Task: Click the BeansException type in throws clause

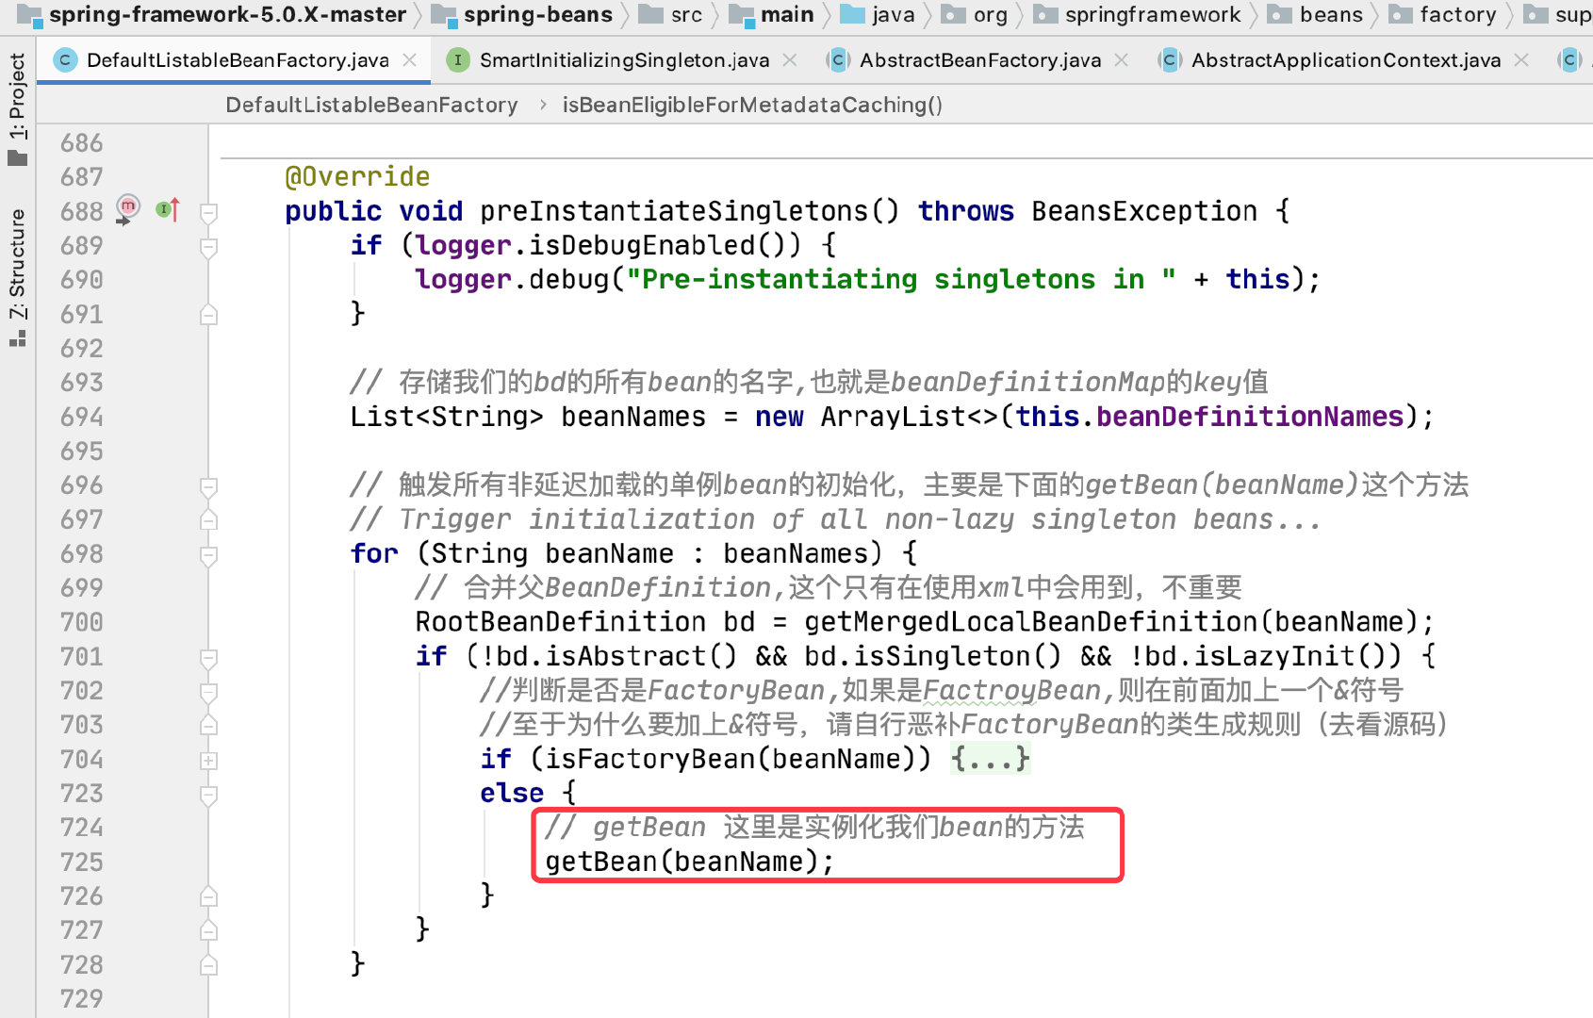Action: tap(1144, 211)
